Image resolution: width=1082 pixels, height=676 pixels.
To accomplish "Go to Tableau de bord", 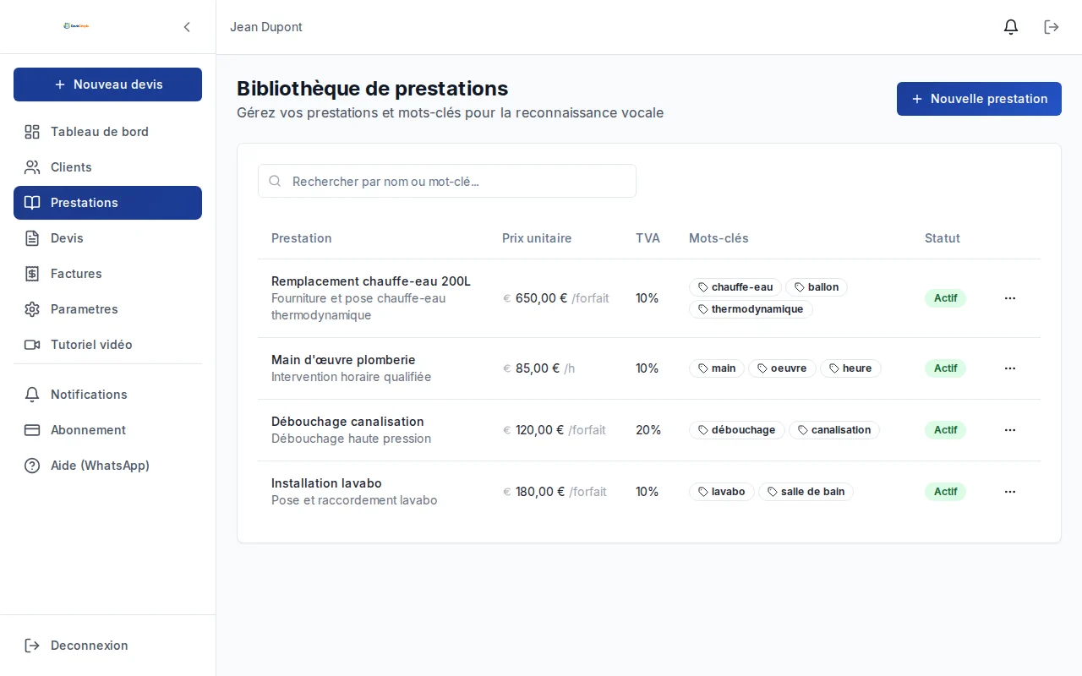I will point(107,132).
